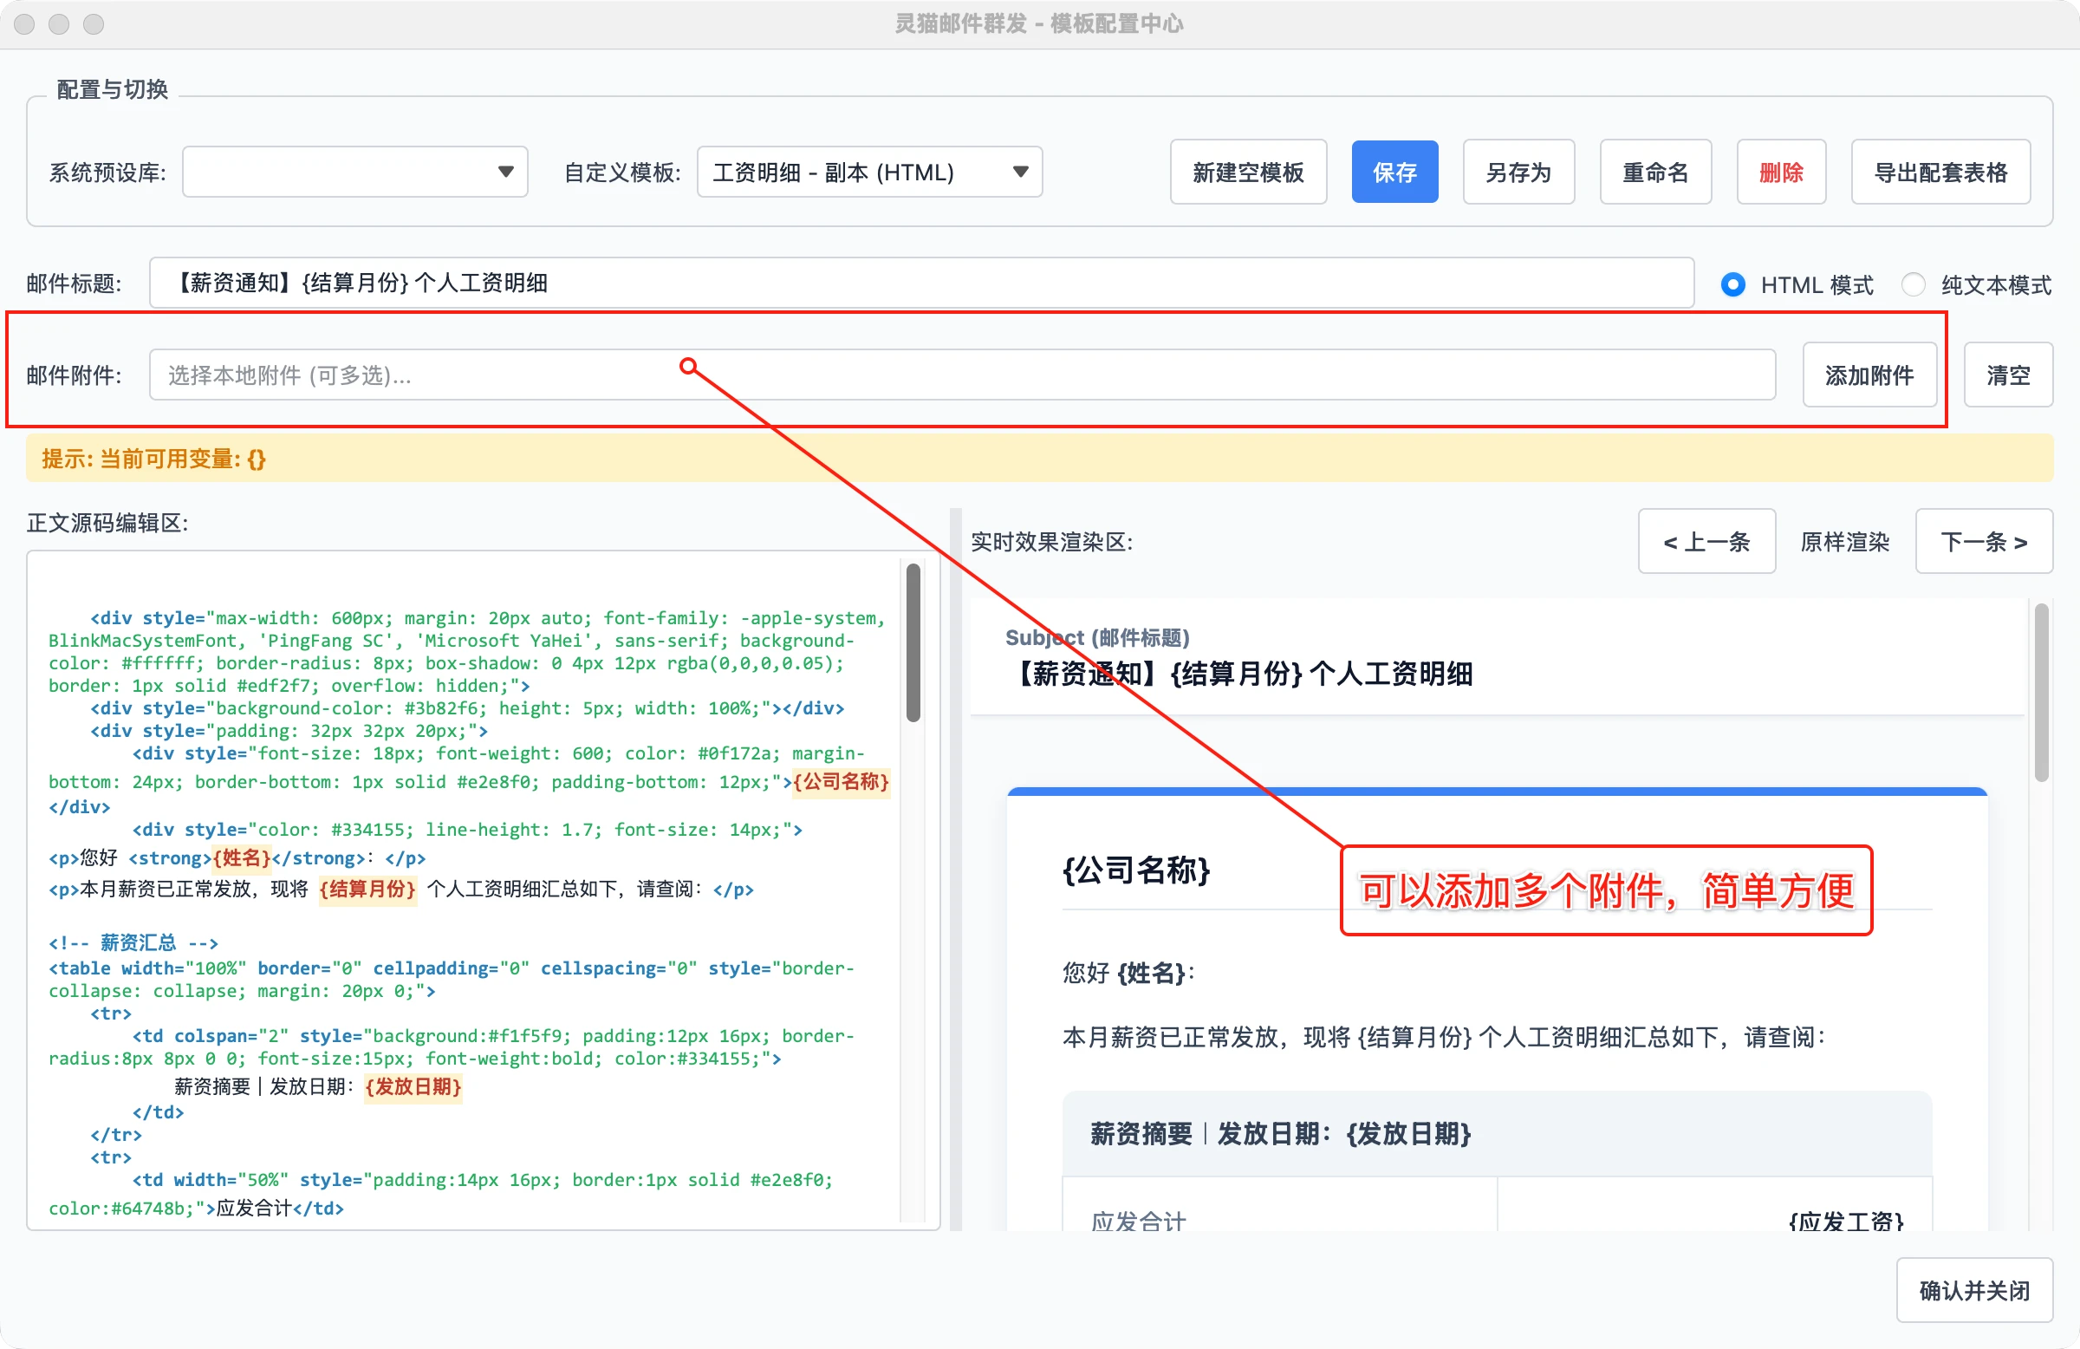The width and height of the screenshot is (2080, 1349).
Task: Click the {姓名} variable in source editor
Action: [x=241, y=857]
